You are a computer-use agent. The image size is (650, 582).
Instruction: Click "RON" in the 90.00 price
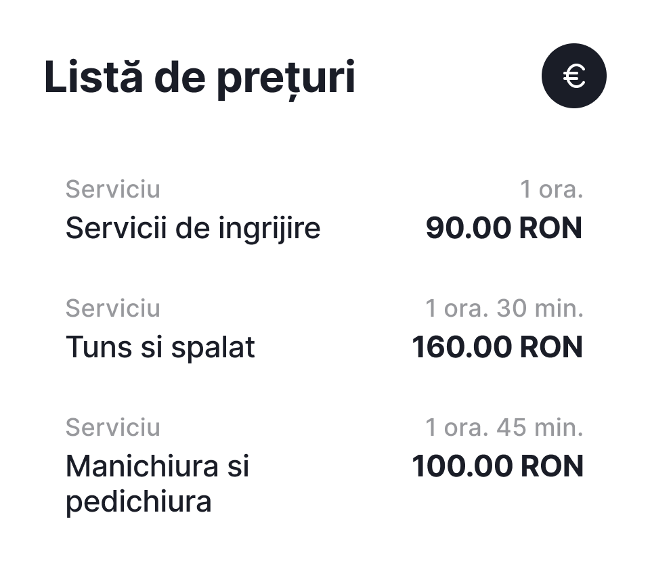550,229
